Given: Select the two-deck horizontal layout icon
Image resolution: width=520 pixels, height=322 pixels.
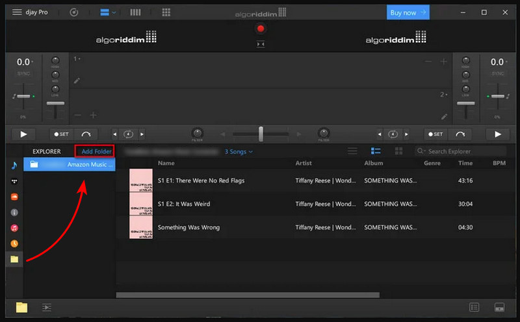Looking at the screenshot, I should pos(105,12).
